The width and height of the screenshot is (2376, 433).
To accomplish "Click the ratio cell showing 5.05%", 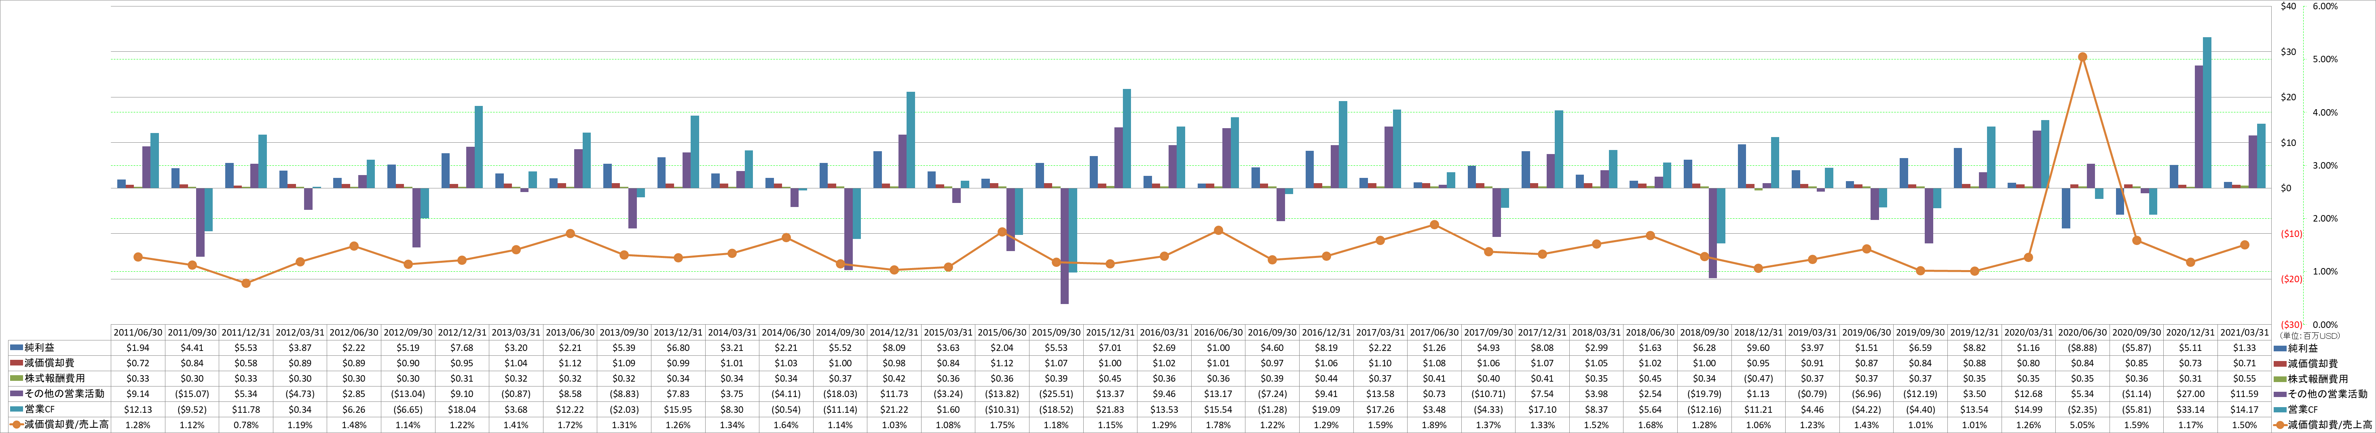I will click(x=2083, y=425).
